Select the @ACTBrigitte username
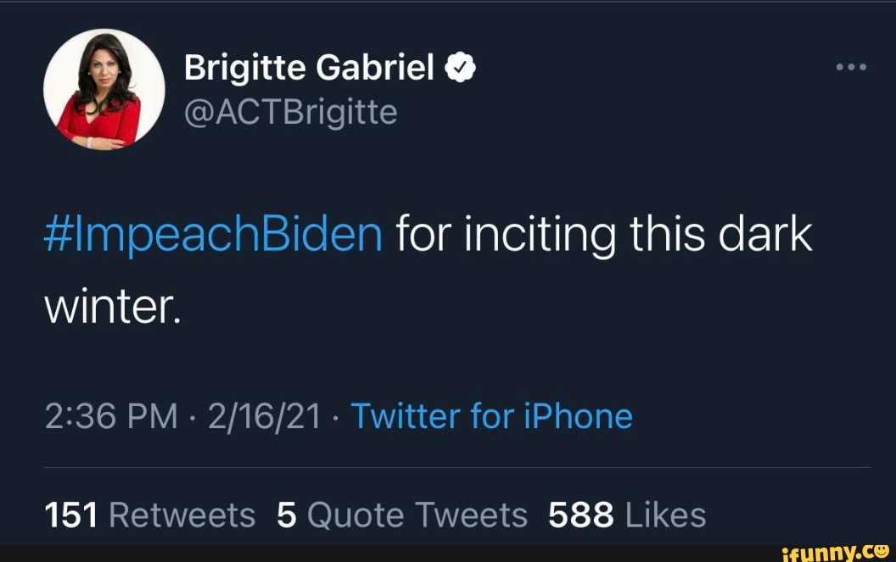This screenshot has width=896, height=562. click(290, 110)
